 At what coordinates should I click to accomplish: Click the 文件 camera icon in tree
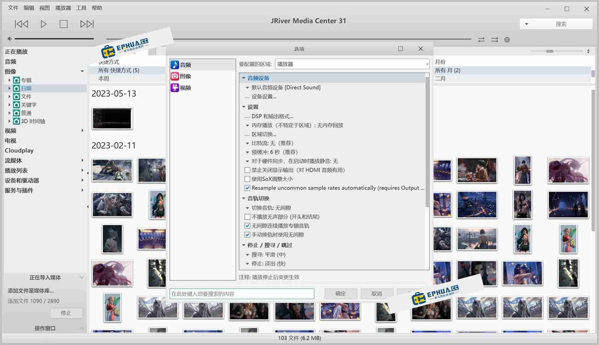pos(16,97)
